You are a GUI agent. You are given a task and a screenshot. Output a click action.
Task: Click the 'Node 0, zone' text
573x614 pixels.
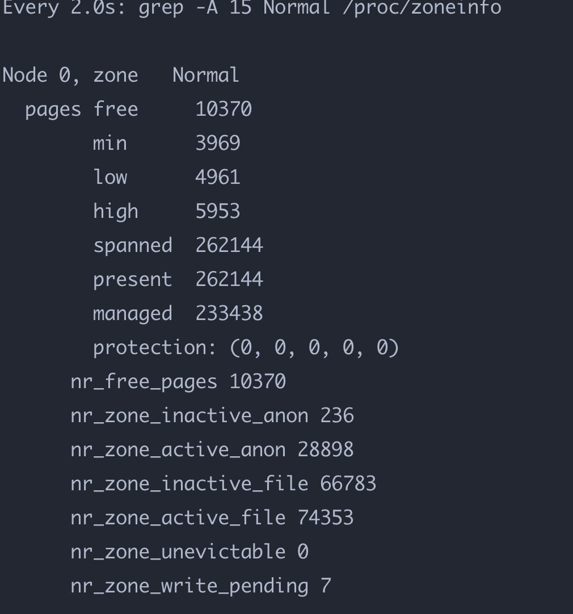coord(70,75)
